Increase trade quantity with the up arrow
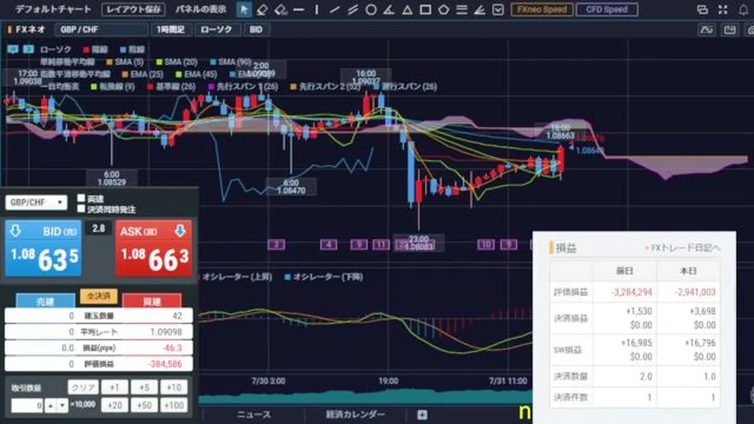 49,405
